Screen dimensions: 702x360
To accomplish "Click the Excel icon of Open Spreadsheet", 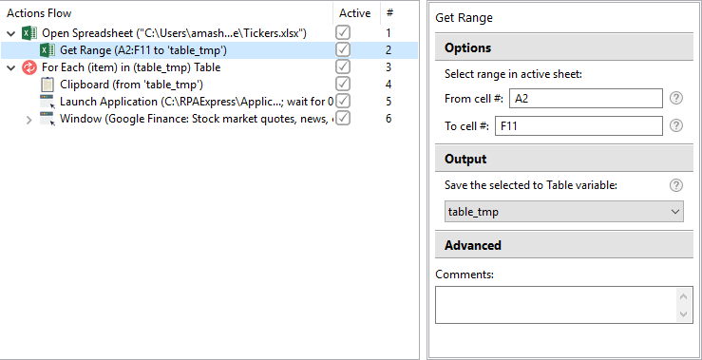I will point(29,33).
